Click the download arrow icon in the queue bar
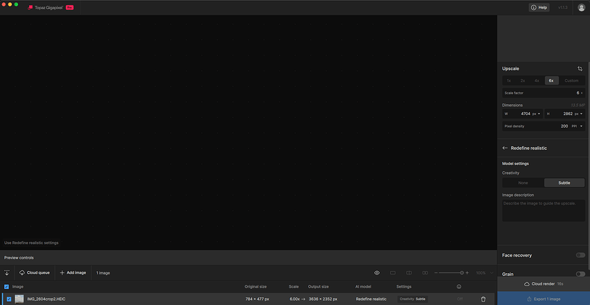This screenshot has height=305, width=590. coord(7,272)
